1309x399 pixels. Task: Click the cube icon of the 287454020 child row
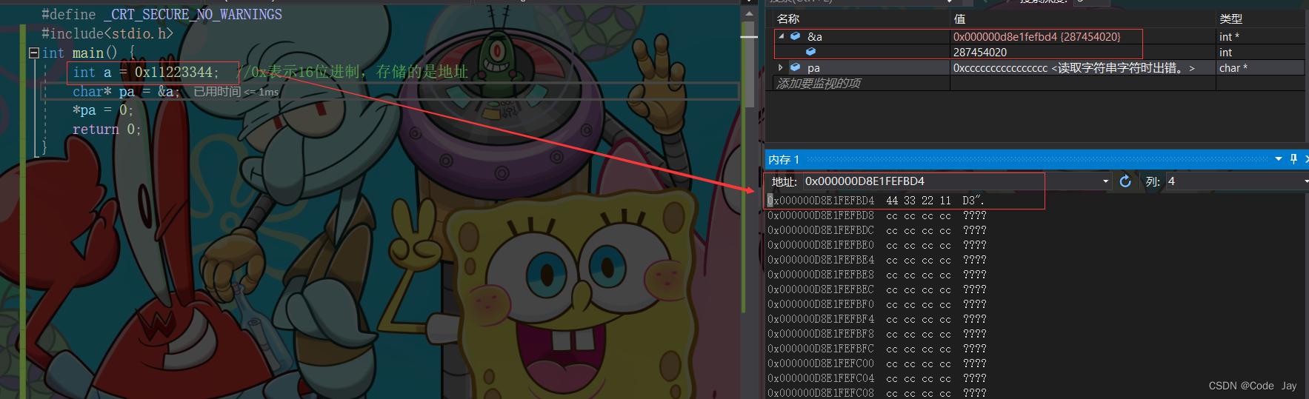[x=811, y=52]
